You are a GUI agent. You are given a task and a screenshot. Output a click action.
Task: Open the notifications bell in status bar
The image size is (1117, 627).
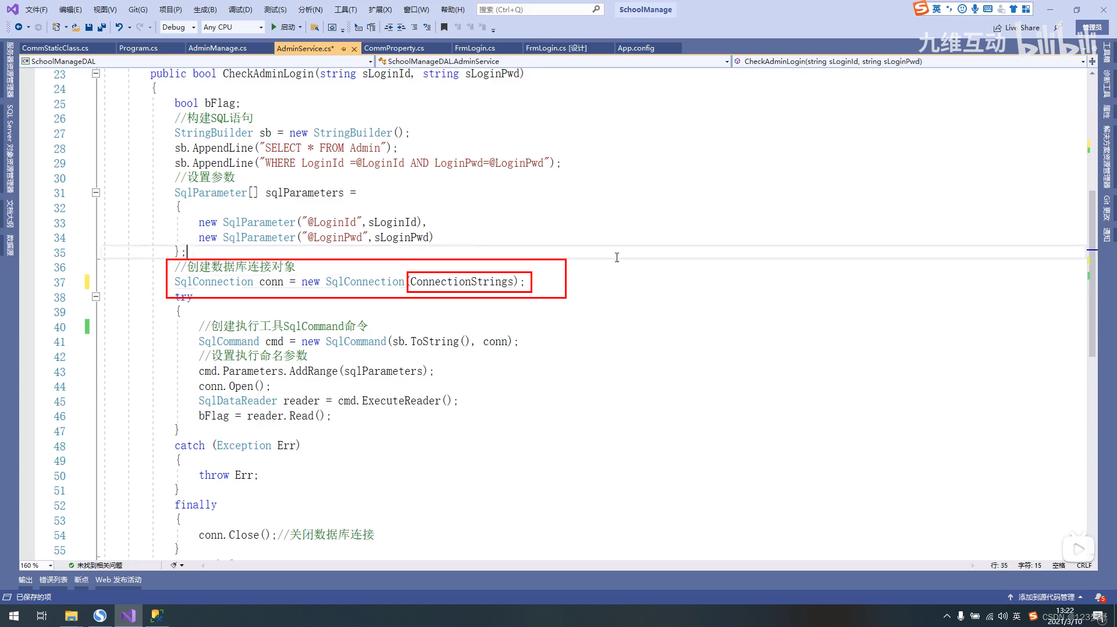pyautogui.click(x=1099, y=597)
